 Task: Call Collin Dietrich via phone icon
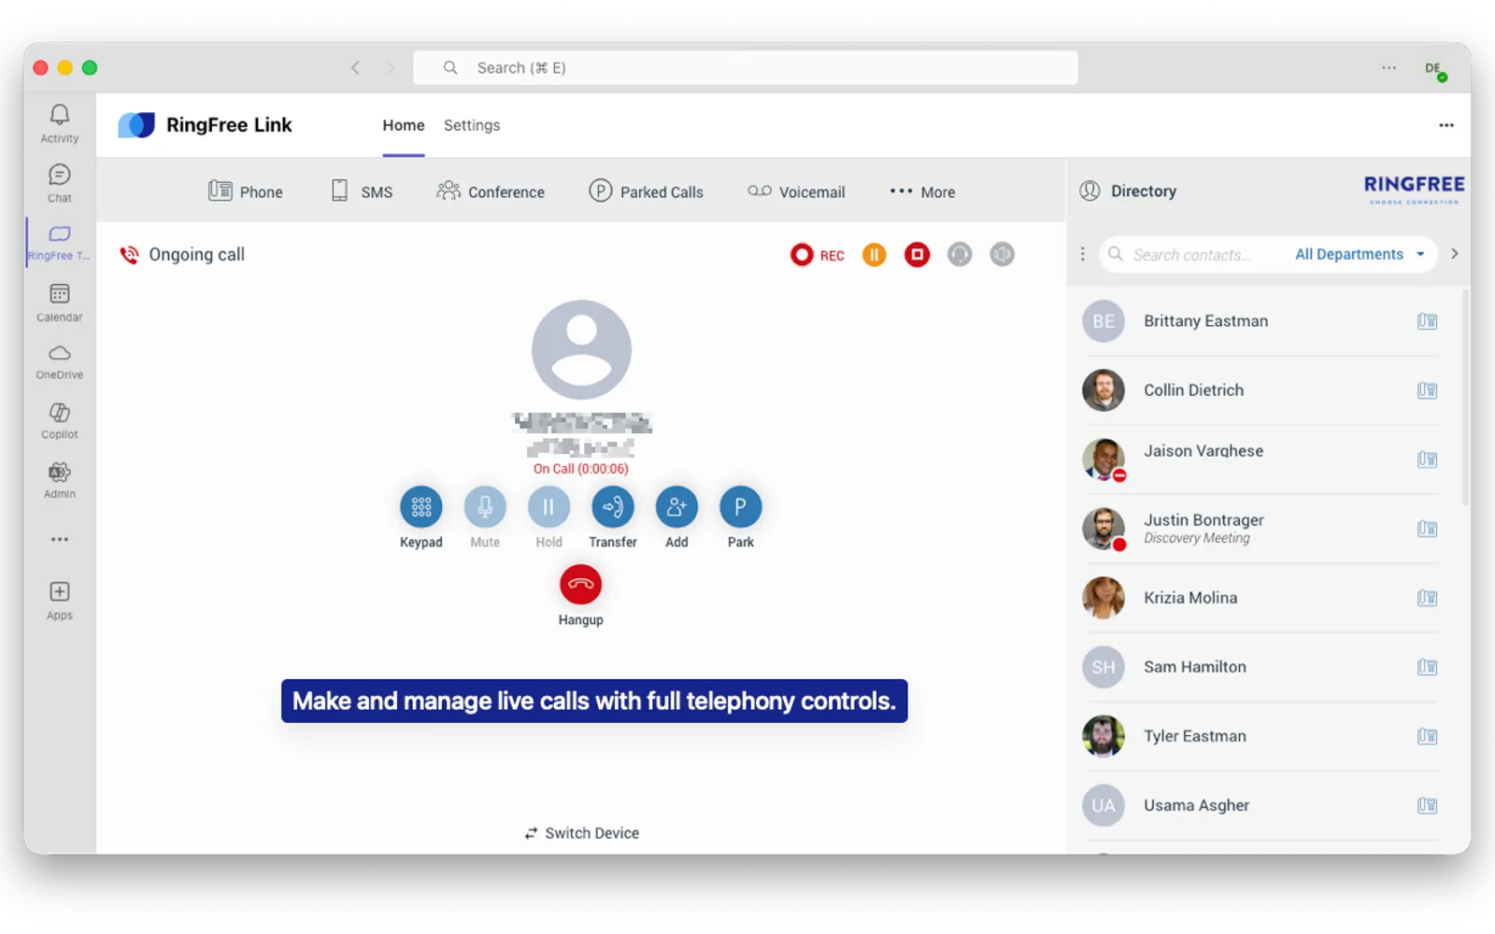1427,390
